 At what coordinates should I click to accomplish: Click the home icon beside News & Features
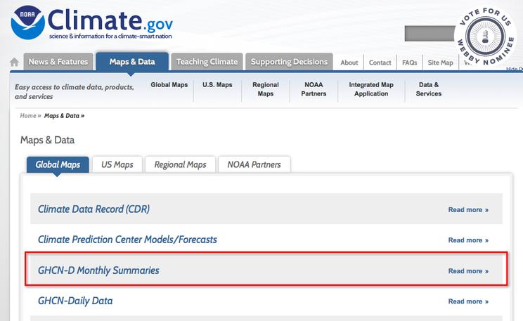pos(14,63)
